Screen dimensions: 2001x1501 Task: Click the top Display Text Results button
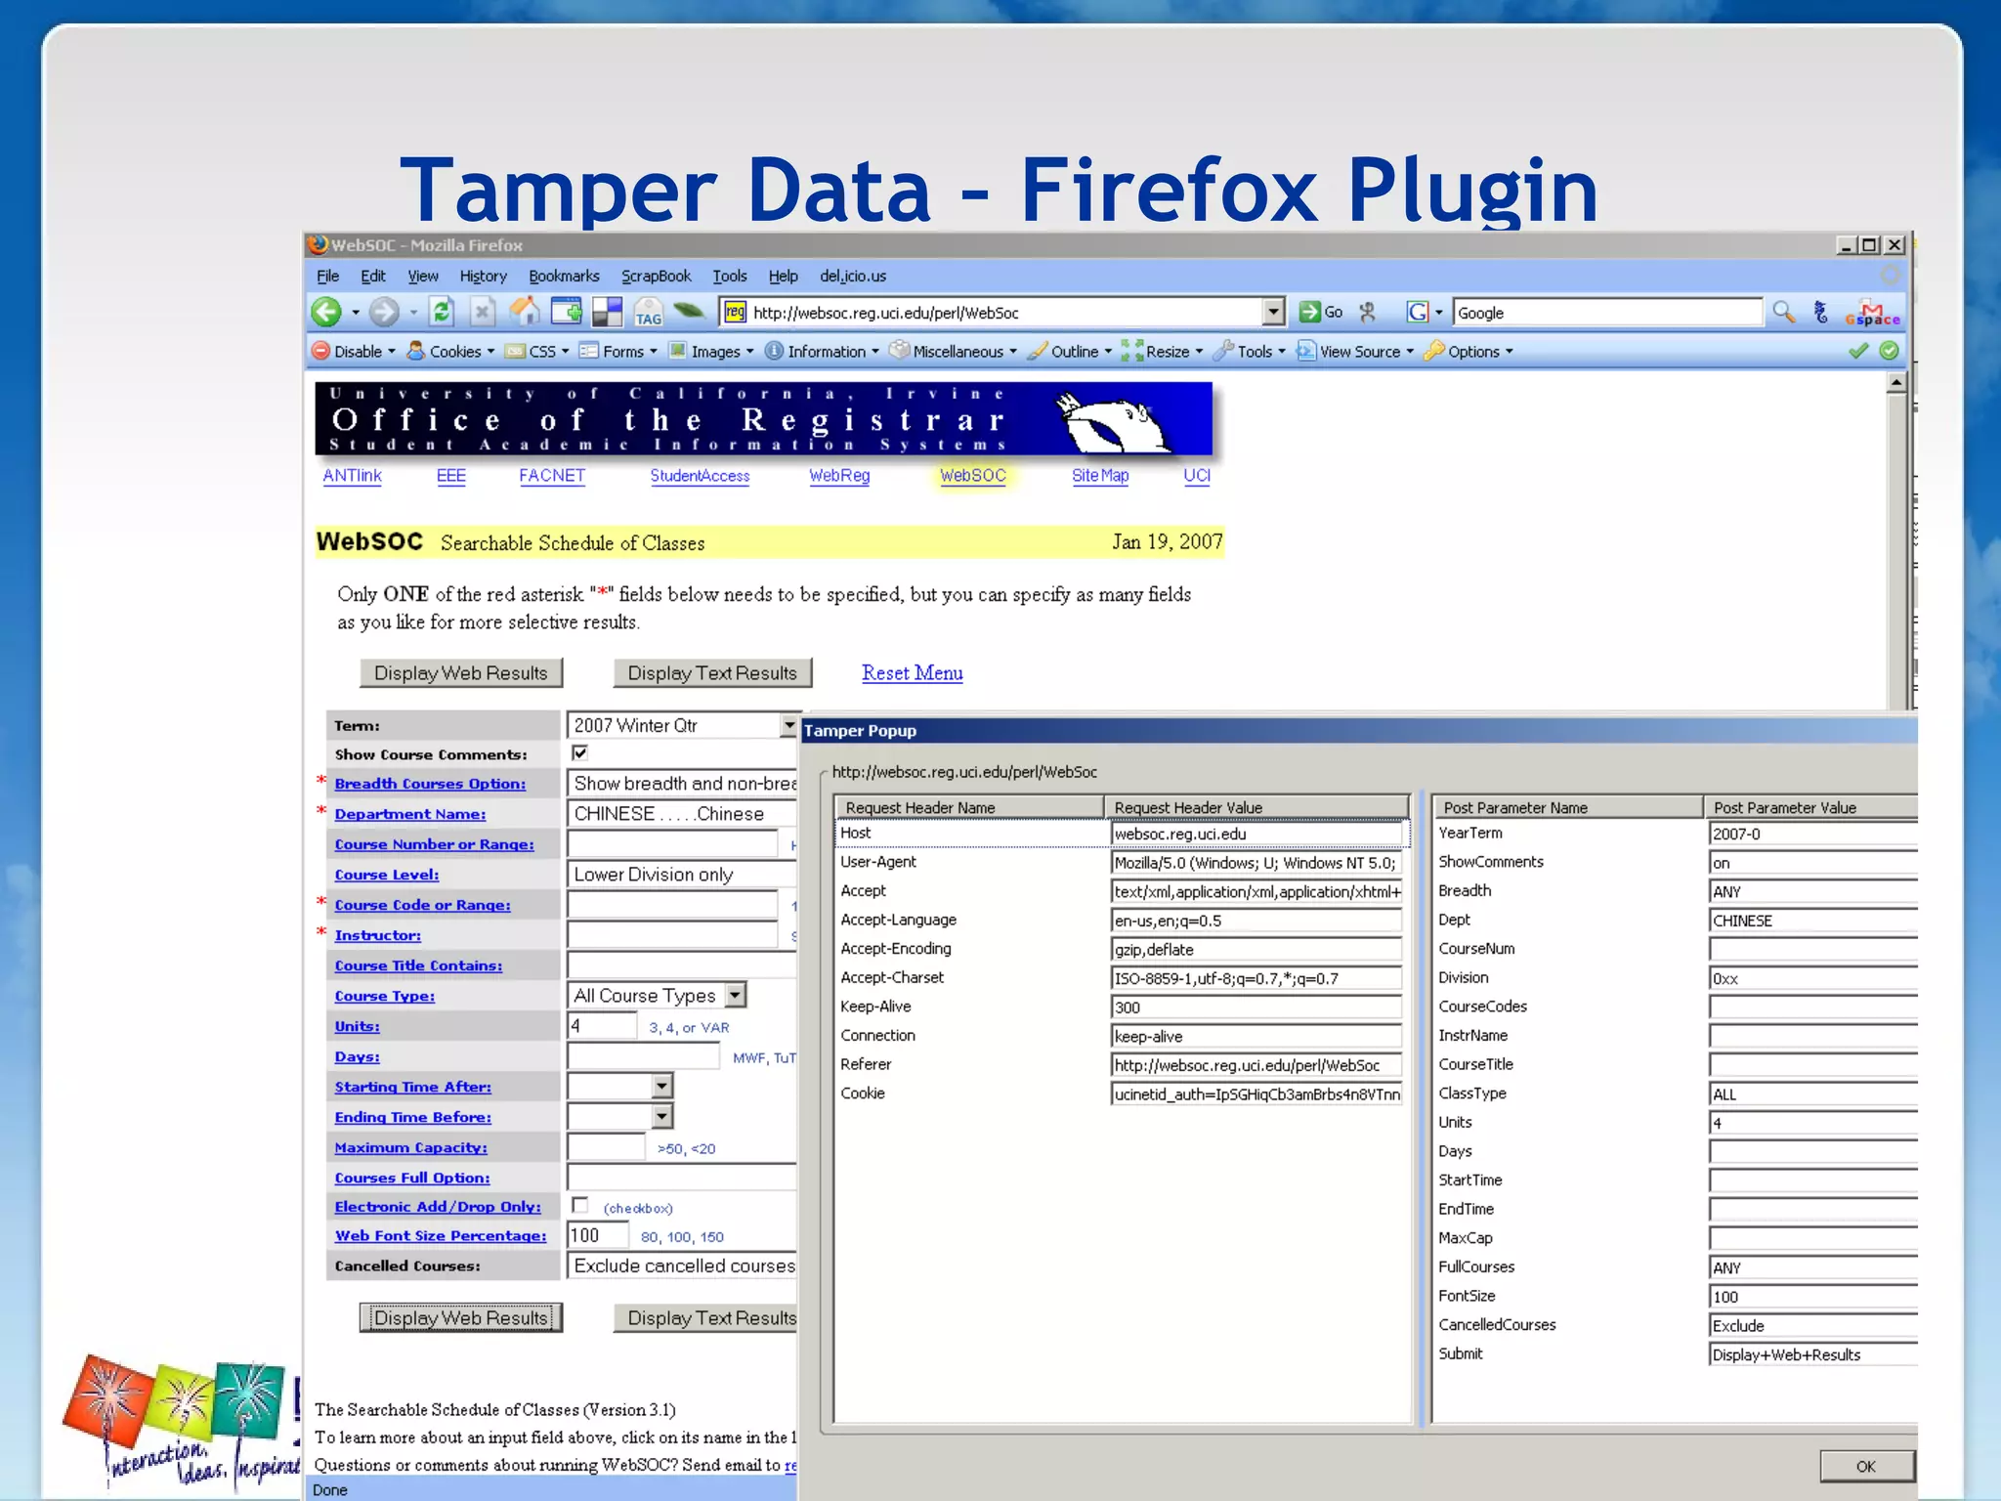(712, 672)
